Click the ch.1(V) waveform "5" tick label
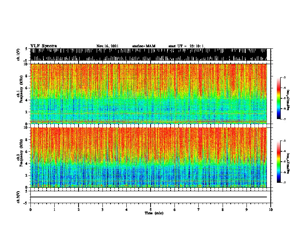This screenshot has width=305, height=235. [x=26, y=49]
